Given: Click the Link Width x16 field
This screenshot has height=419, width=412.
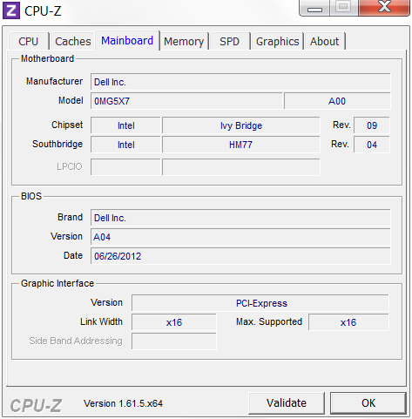Looking at the screenshot, I should tap(174, 322).
